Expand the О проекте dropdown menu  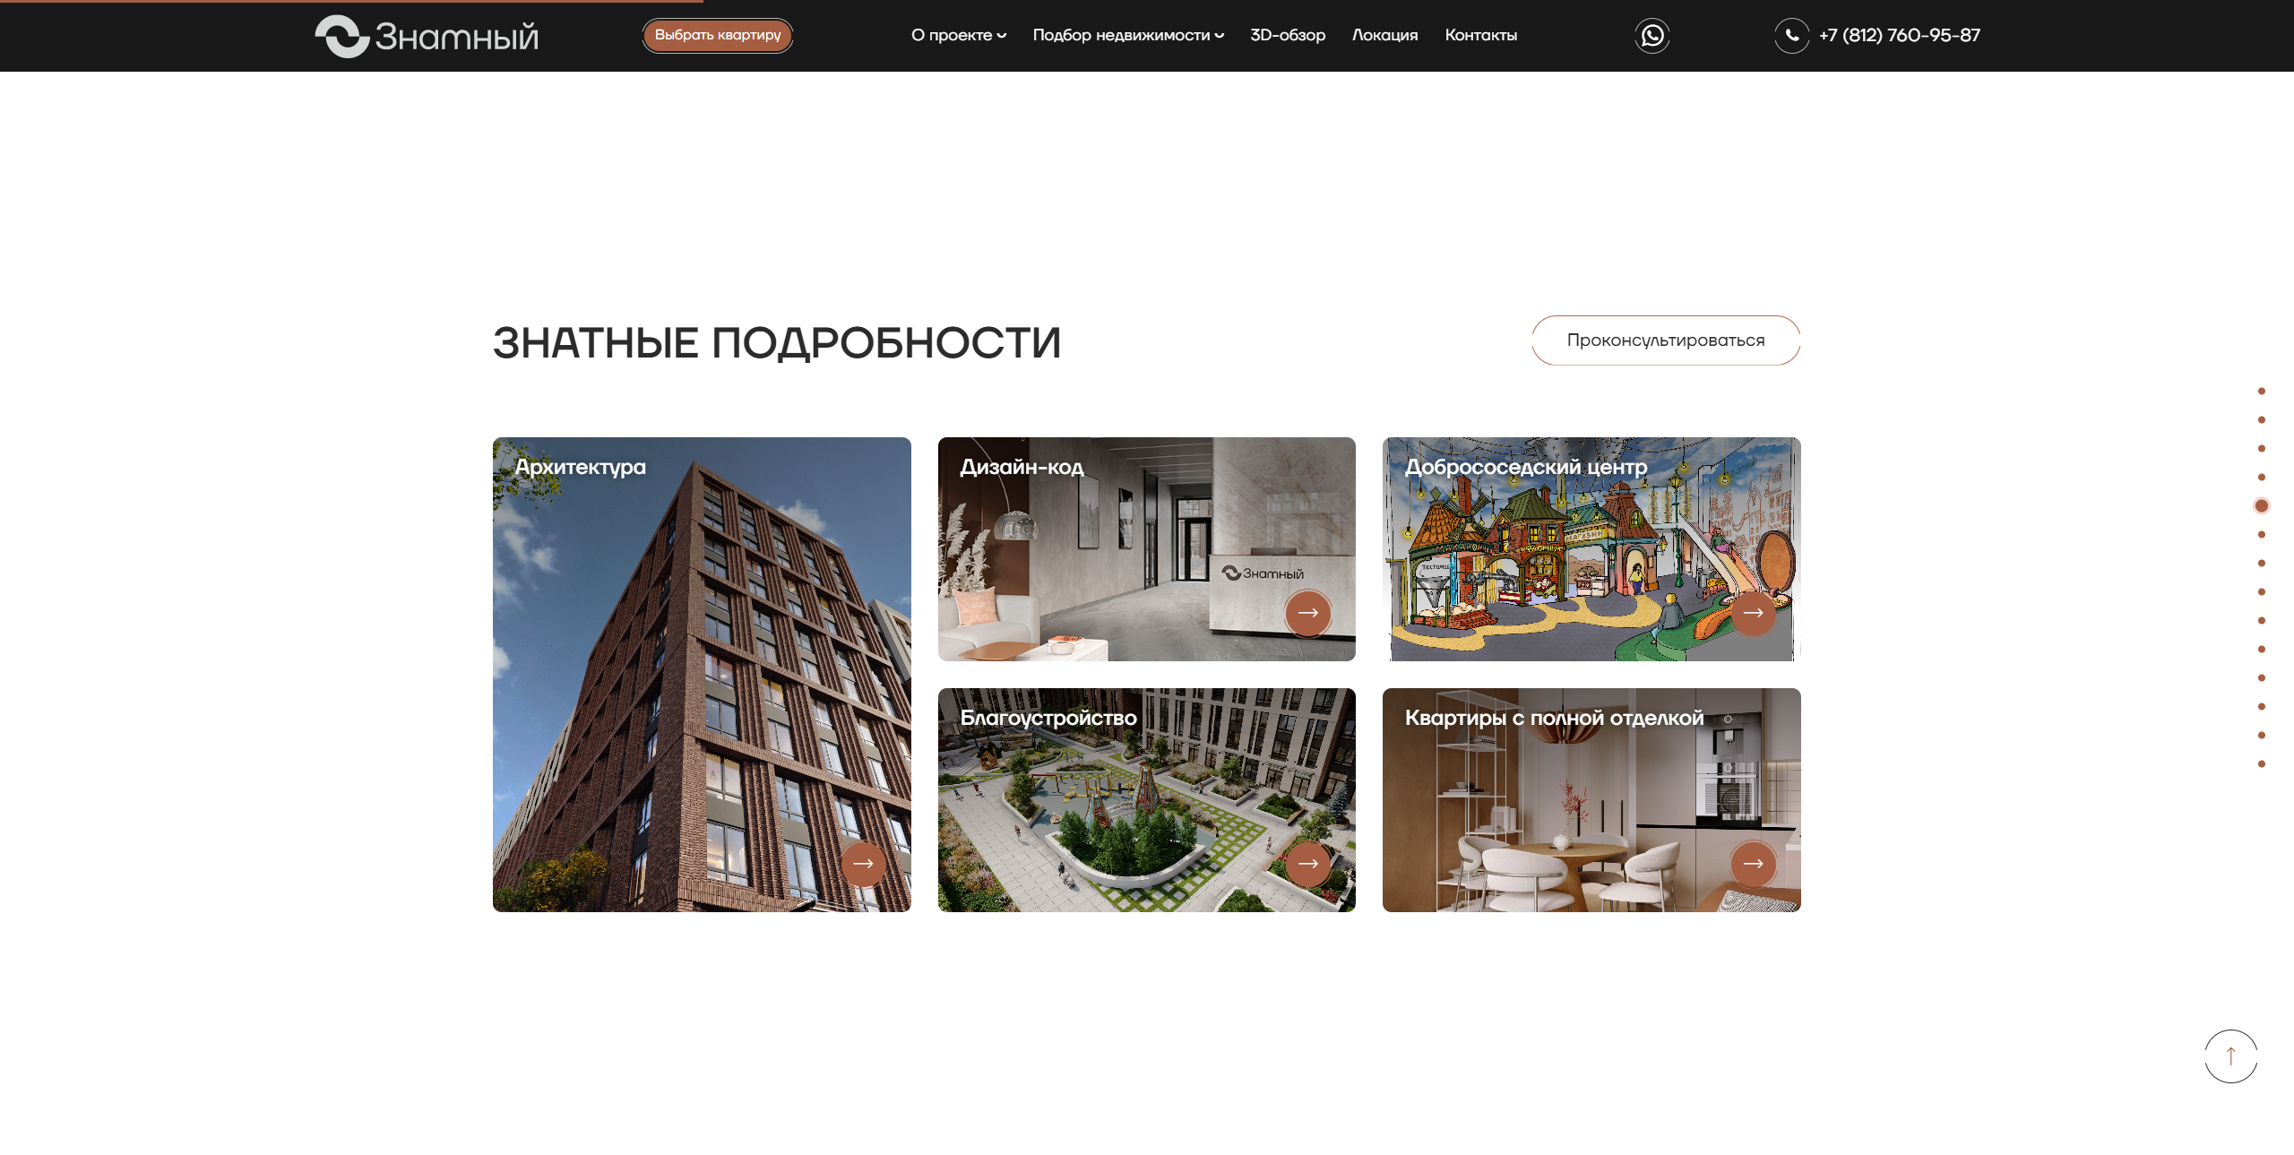tap(958, 36)
